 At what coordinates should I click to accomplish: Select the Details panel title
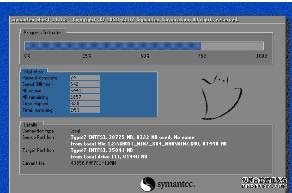30,125
